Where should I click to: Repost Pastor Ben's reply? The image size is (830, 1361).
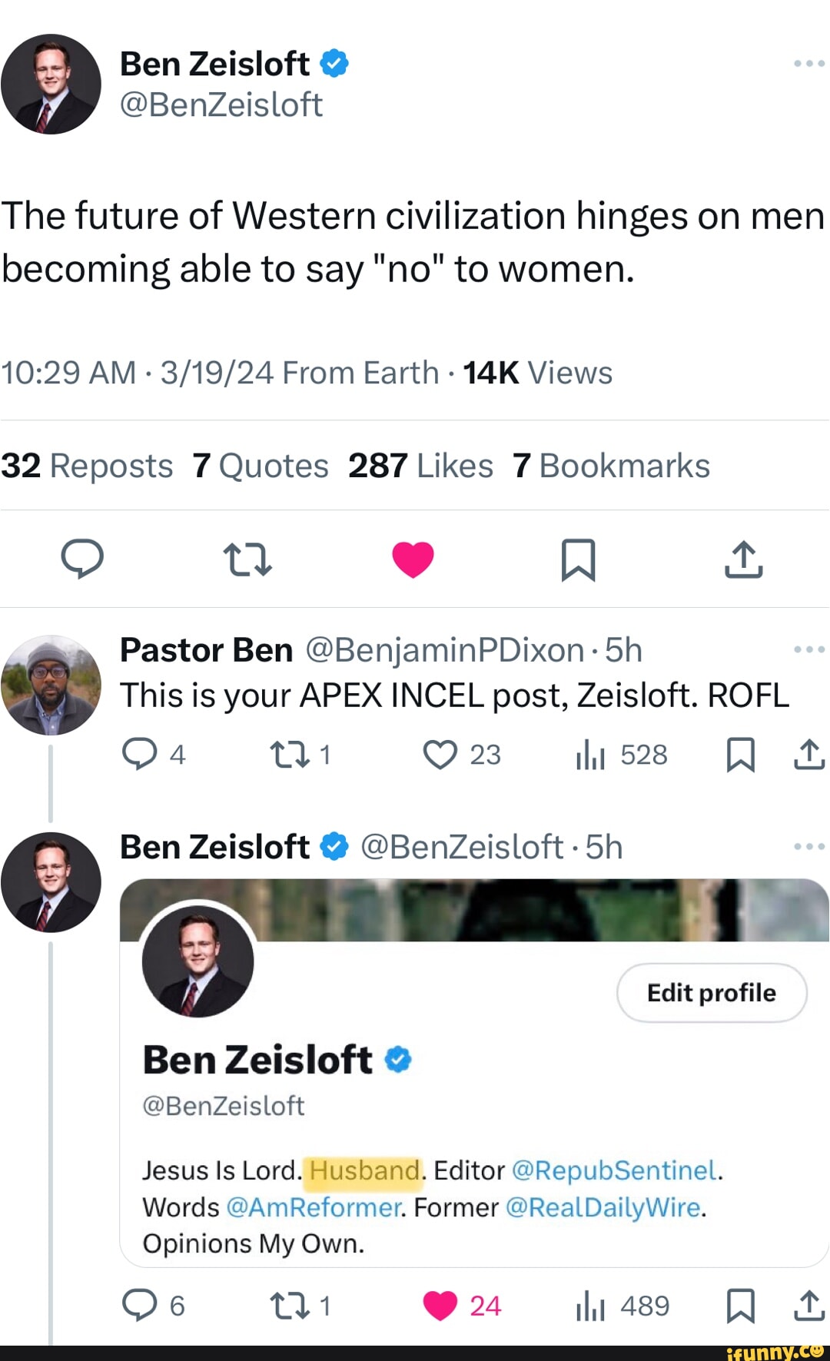click(290, 755)
